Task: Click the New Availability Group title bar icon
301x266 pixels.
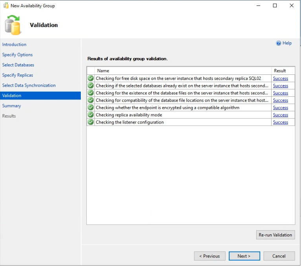Action: coord(6,5)
